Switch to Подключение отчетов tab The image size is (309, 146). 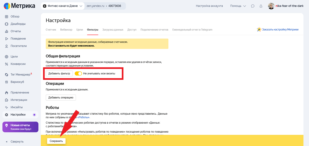pos(154,30)
